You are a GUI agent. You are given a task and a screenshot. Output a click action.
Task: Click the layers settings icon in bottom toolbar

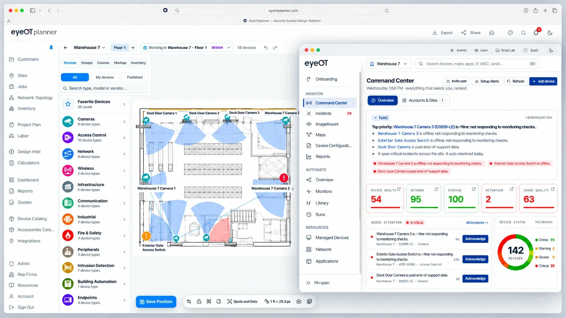[x=189, y=301]
